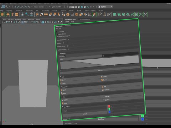The height and width of the screenshot is (128, 171).
Task: Click the red X axis swatch in tilted panel
Action: 109,106
